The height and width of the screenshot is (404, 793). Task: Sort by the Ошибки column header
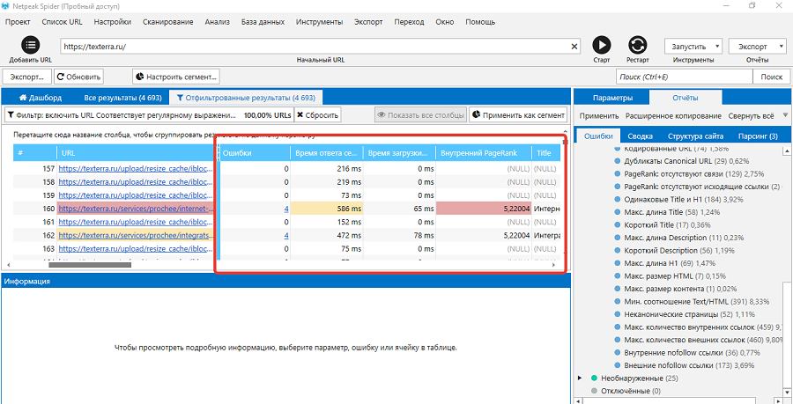pos(255,152)
